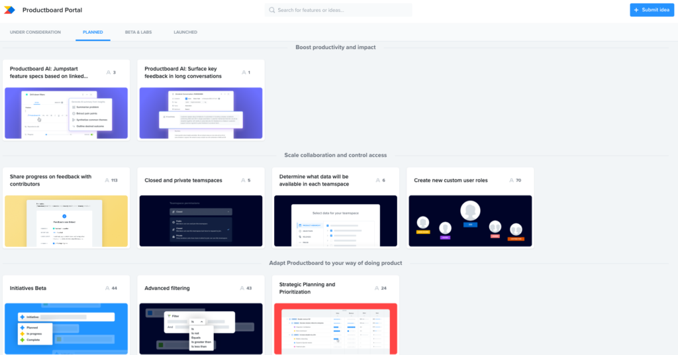
Task: Click the custom user roles avatars thumbnail
Action: click(x=470, y=221)
